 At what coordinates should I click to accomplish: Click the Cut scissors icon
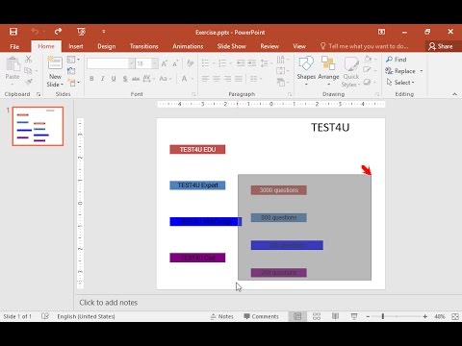[x=28, y=59]
